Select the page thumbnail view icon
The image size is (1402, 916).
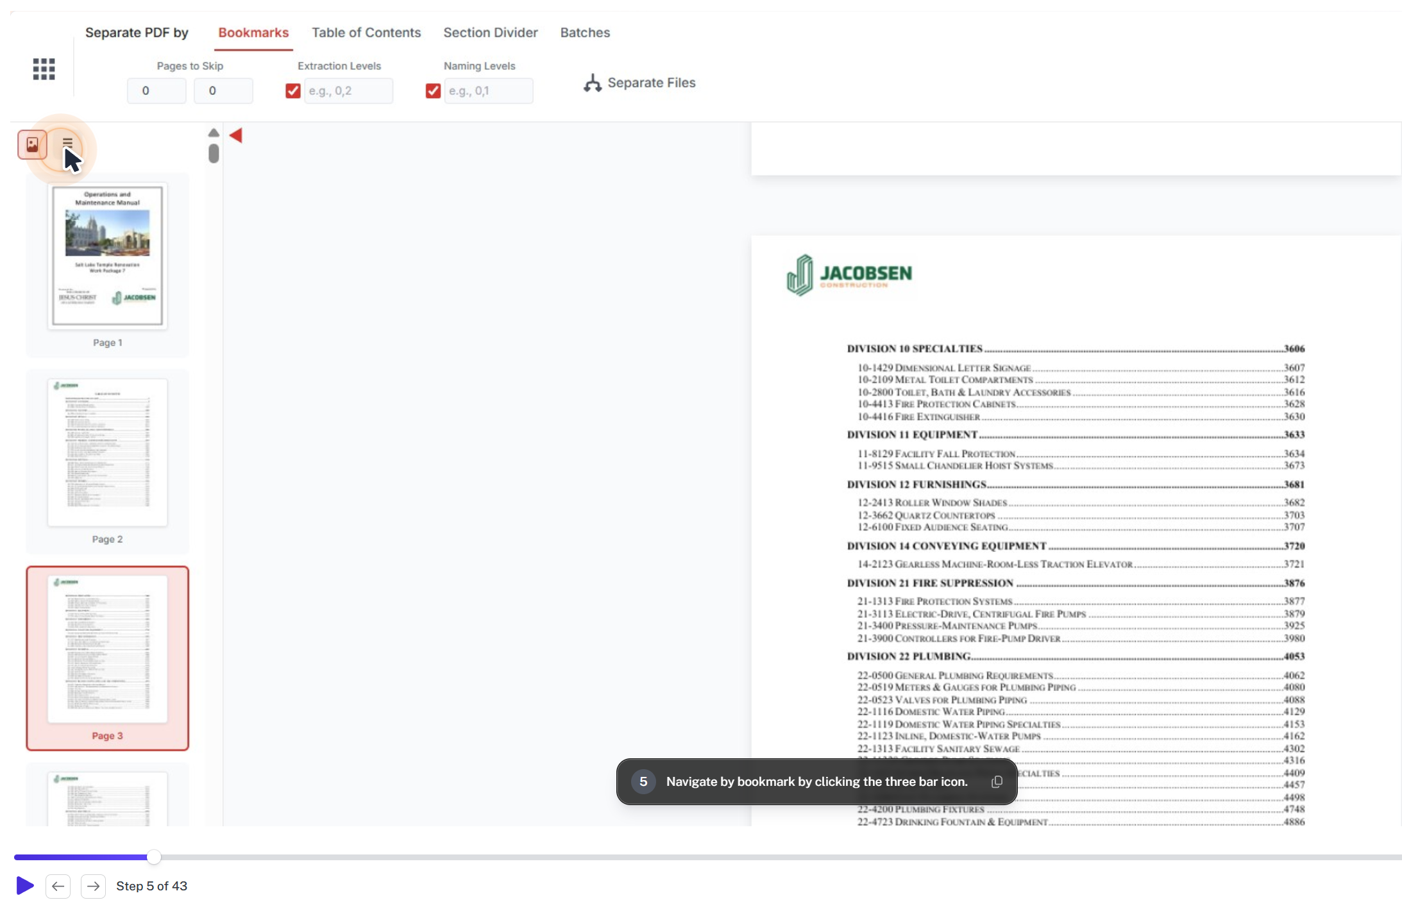point(31,144)
